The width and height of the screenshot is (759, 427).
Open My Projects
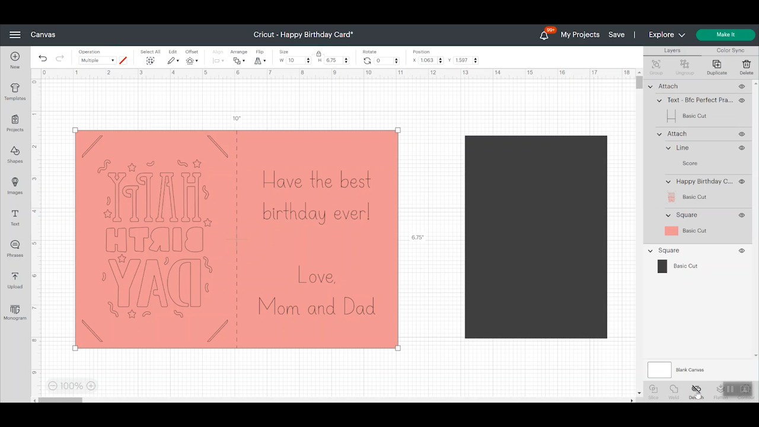580,35
